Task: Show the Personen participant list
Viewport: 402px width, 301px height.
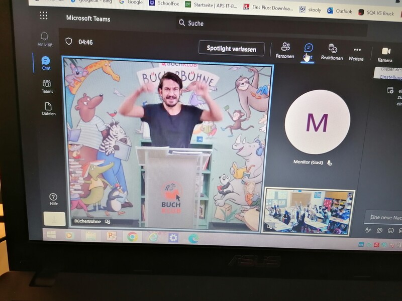Action: click(285, 51)
